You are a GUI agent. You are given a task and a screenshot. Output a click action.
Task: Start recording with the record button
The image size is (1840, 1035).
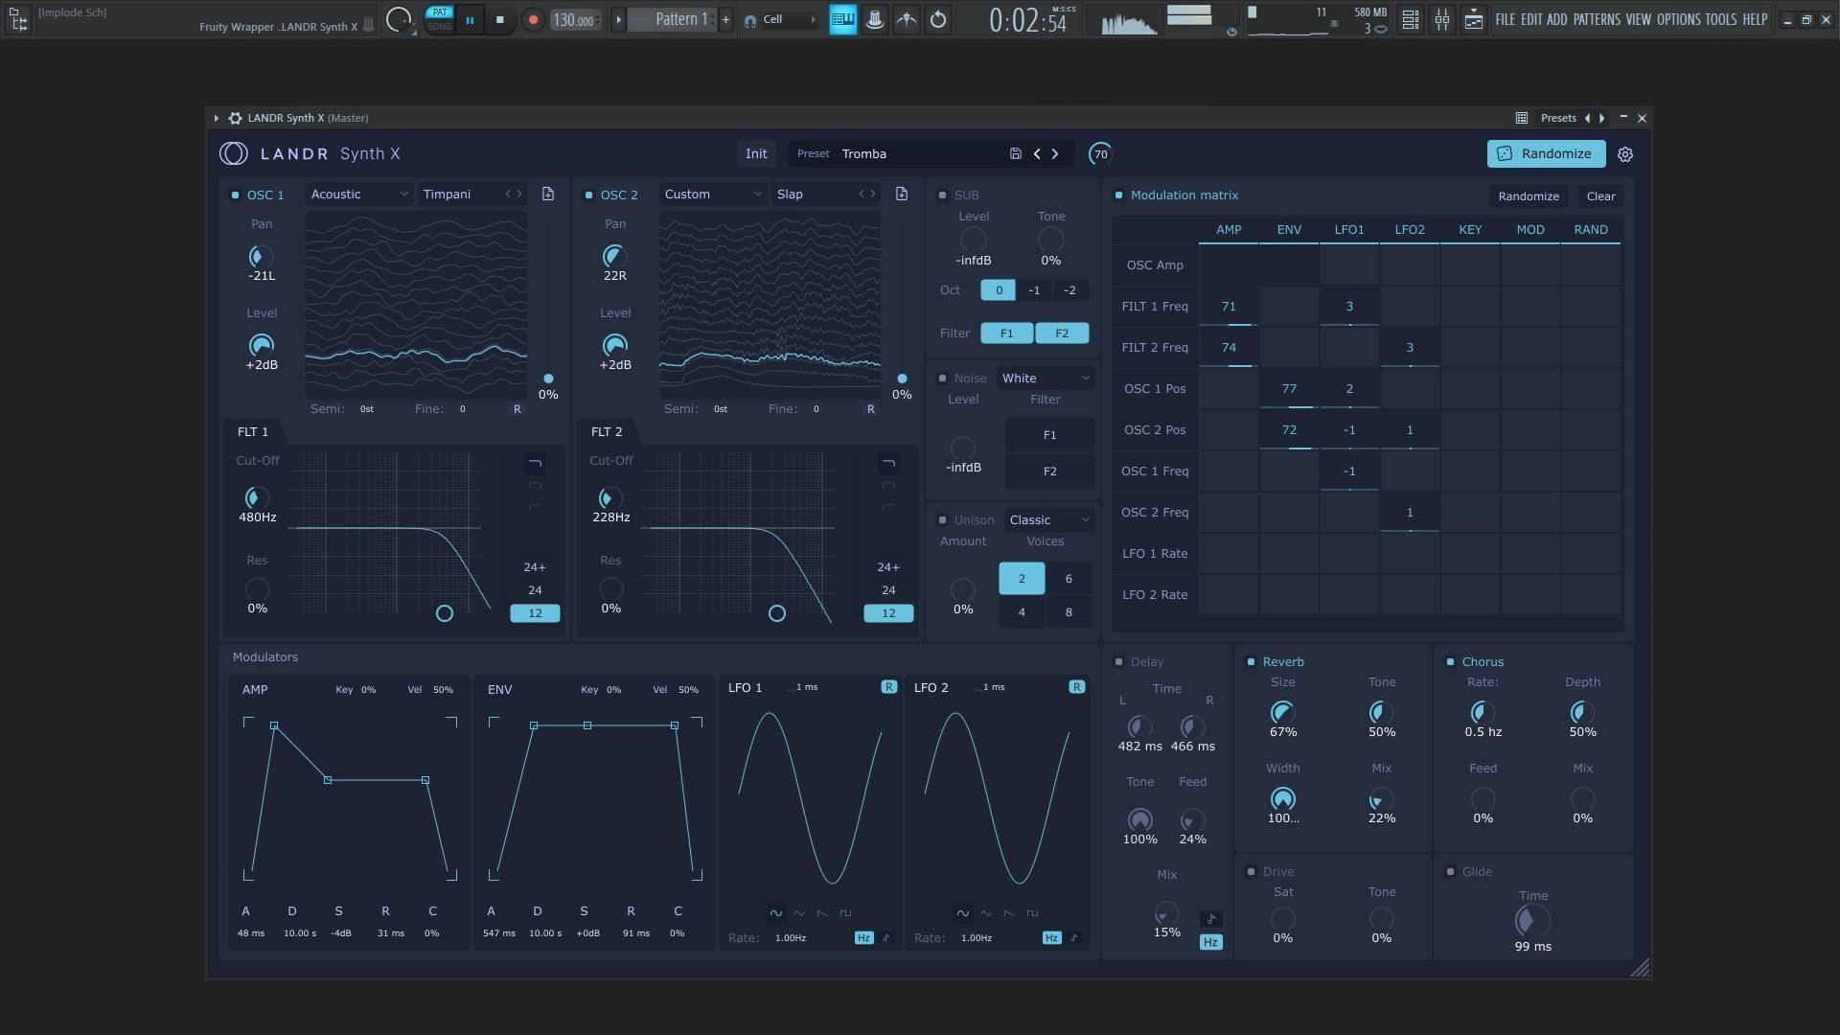533,19
